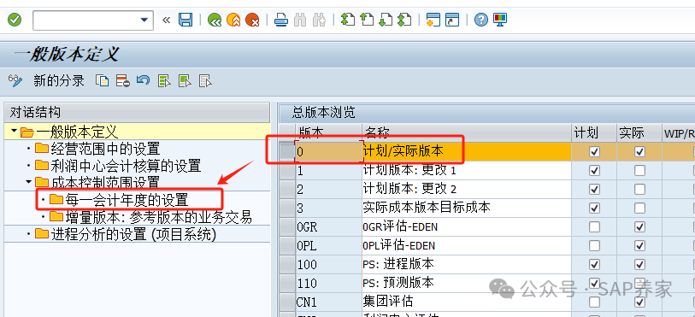Toggle 计划 checkbox for version 0
Screen dimensions: 695x317
[594, 152]
